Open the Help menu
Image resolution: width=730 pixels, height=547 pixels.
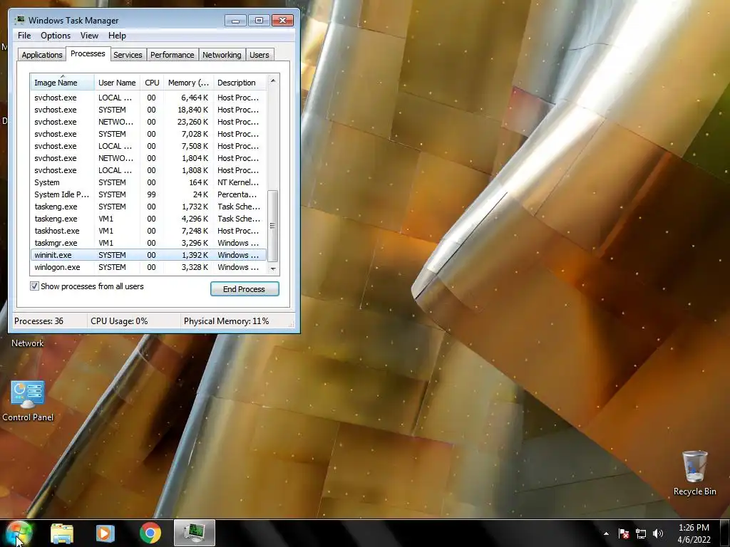pyautogui.click(x=117, y=36)
